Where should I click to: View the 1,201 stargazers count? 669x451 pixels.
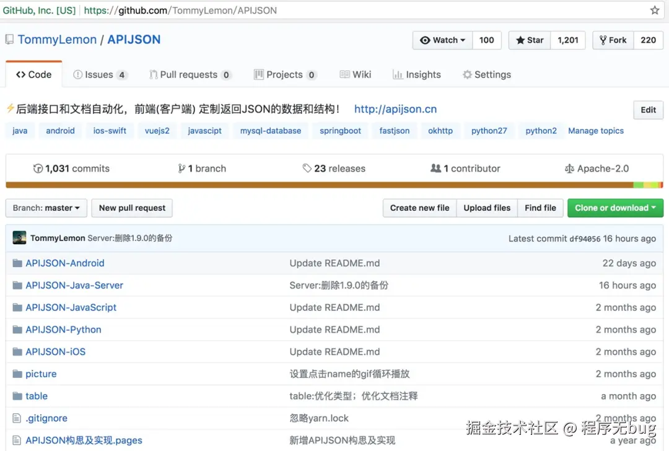point(568,40)
